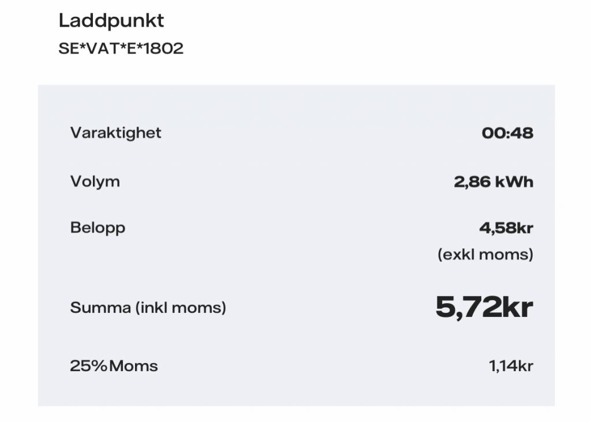The image size is (591, 422).
Task: Select the 2,86 kWh volume value
Action: (x=493, y=182)
